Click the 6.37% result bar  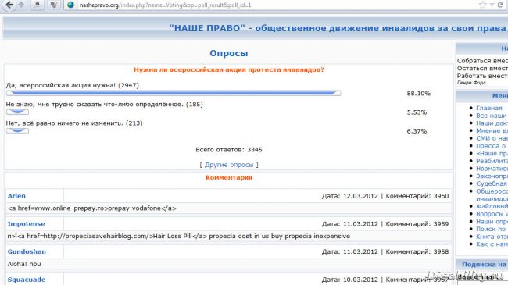click(x=17, y=130)
